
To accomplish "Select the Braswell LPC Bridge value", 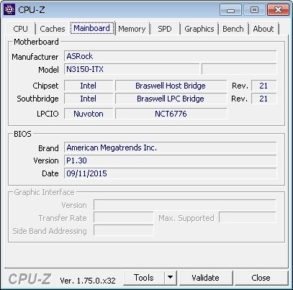I will pyautogui.click(x=171, y=99).
